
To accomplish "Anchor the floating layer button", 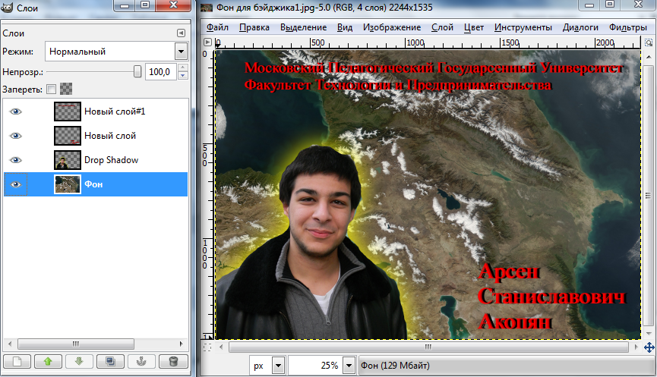I will coord(141,361).
